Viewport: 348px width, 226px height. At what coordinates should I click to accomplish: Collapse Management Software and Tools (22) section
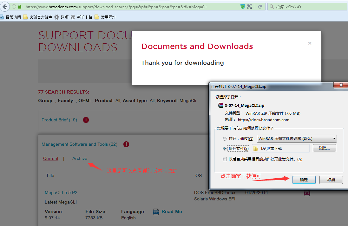(x=79, y=144)
